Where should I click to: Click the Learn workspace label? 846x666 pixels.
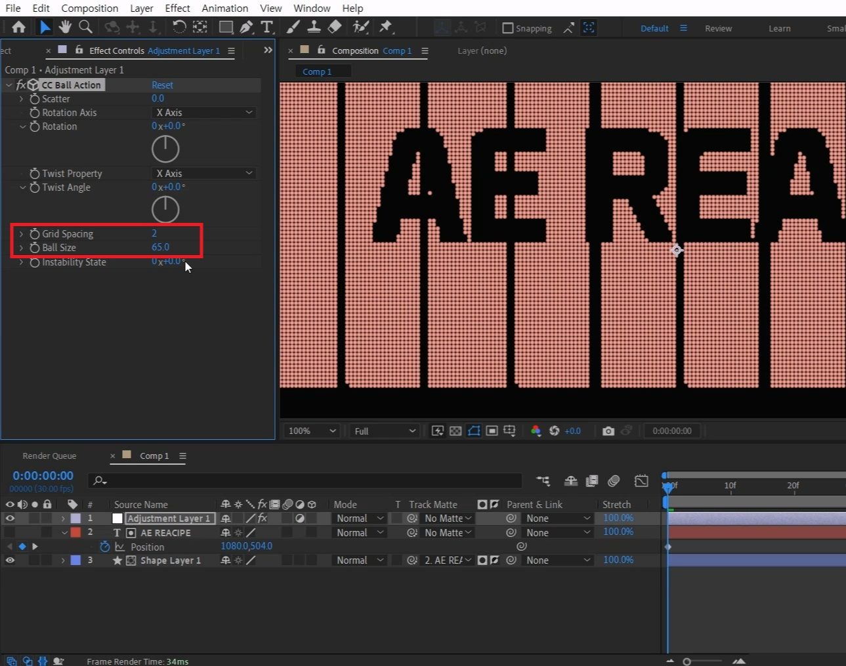coord(780,28)
